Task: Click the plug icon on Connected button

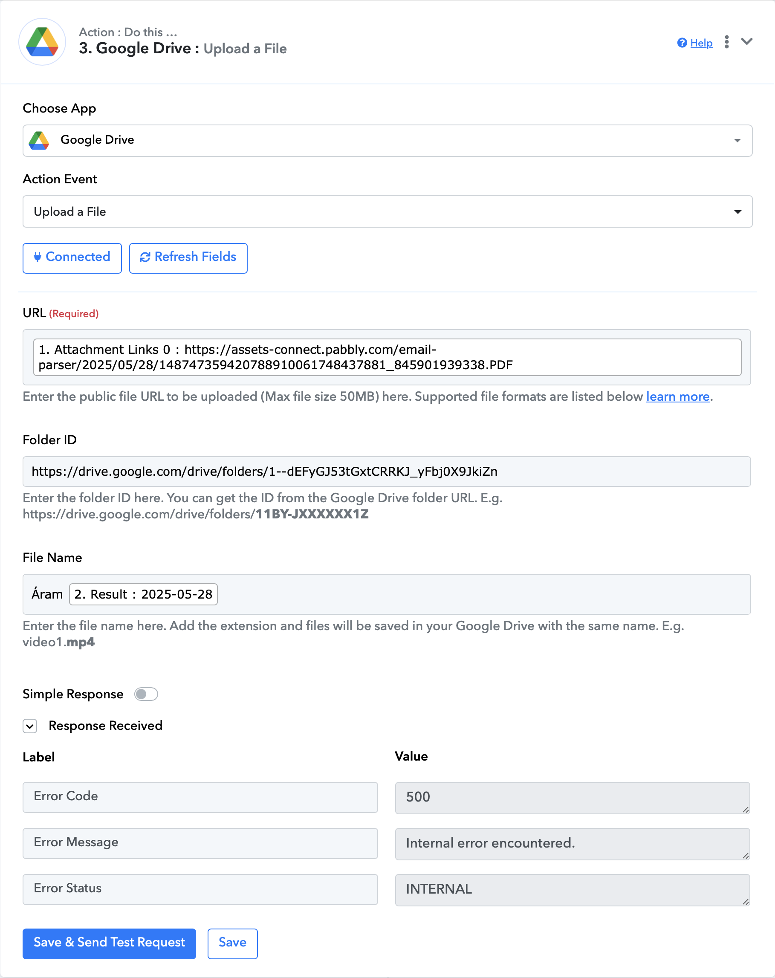Action: 38,257
